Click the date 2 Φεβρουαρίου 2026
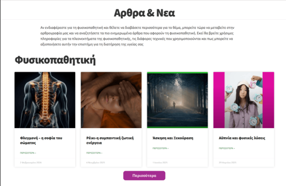The height and width of the screenshot is (186, 286). 31,163
